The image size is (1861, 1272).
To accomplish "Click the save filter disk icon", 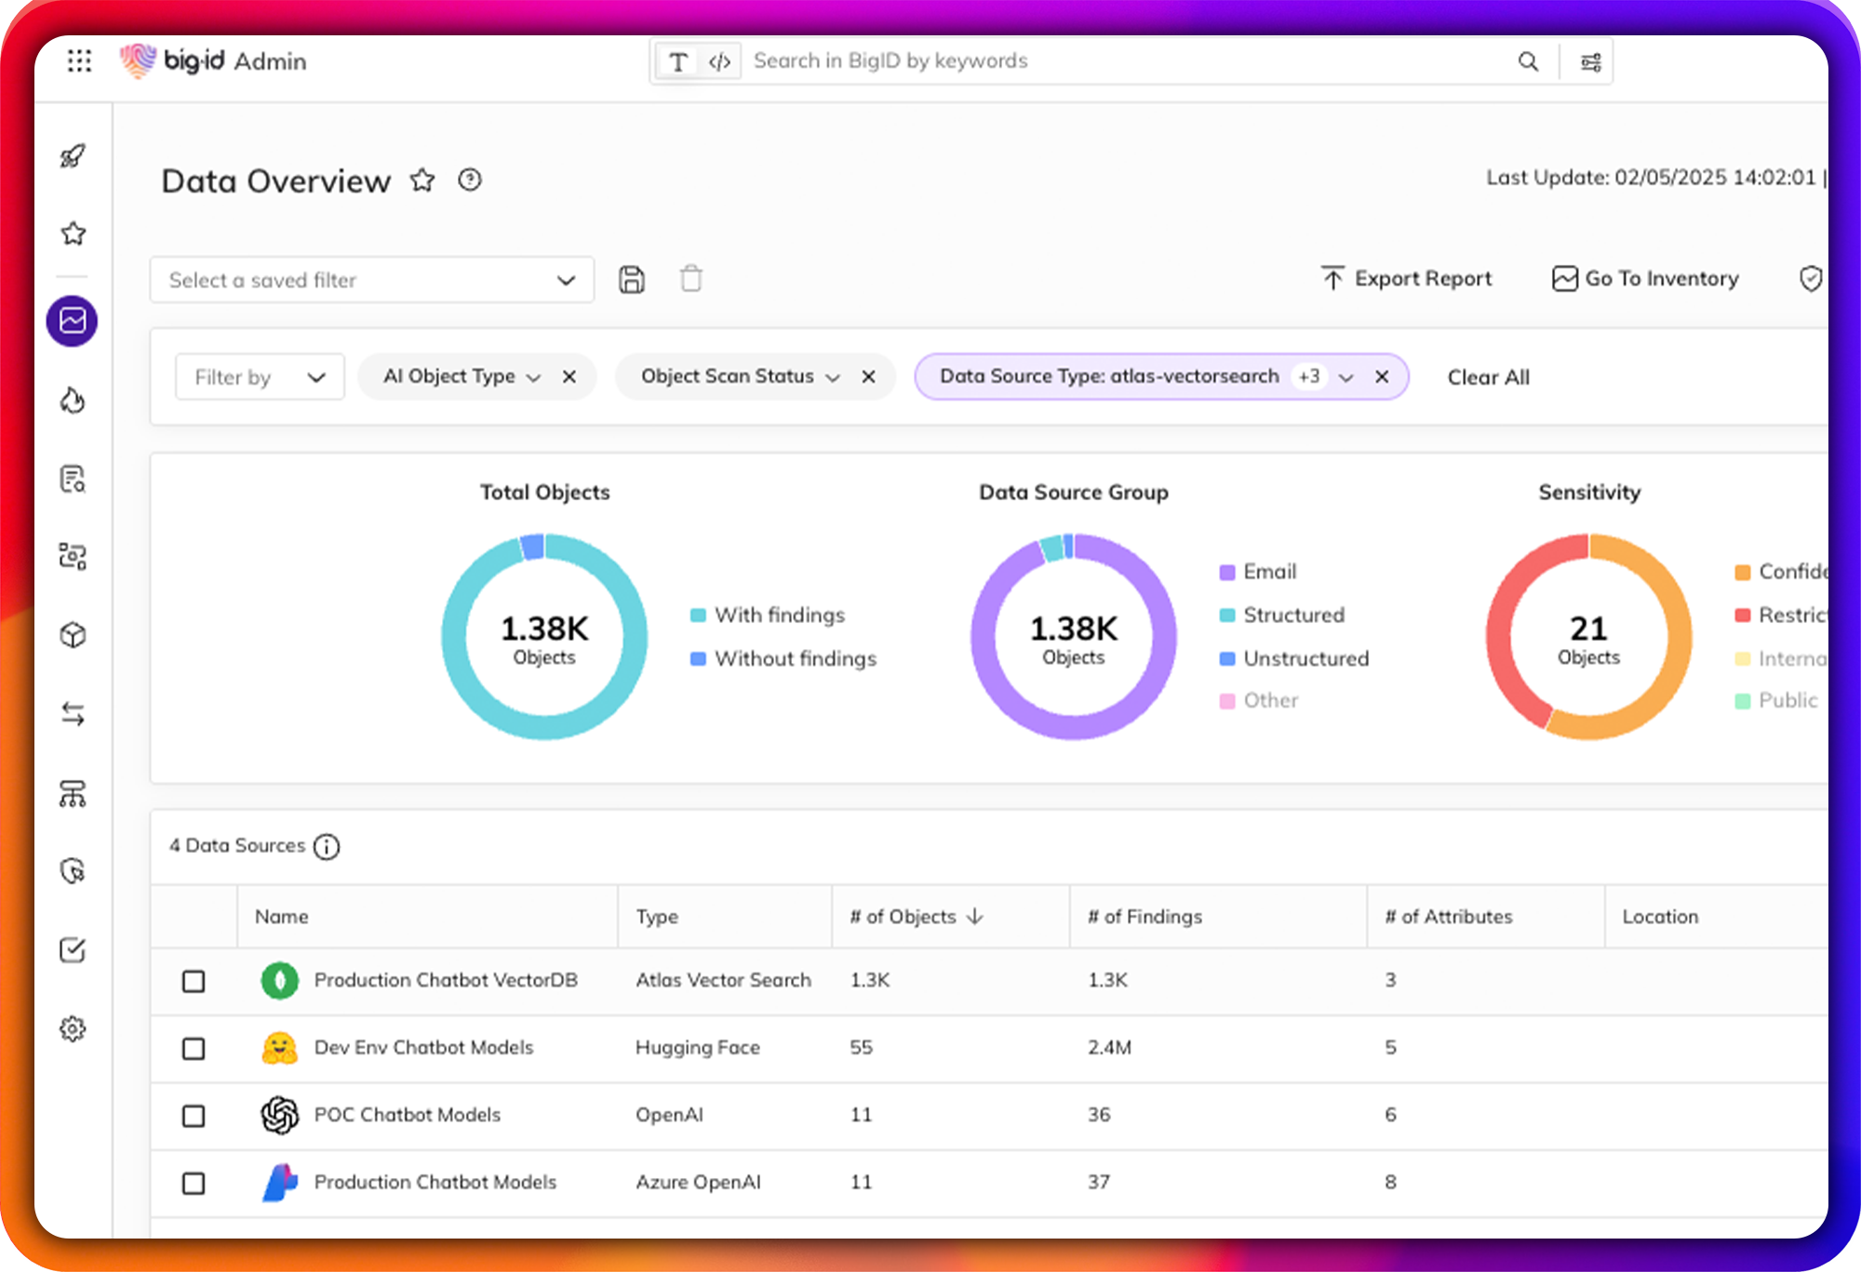I will click(632, 279).
